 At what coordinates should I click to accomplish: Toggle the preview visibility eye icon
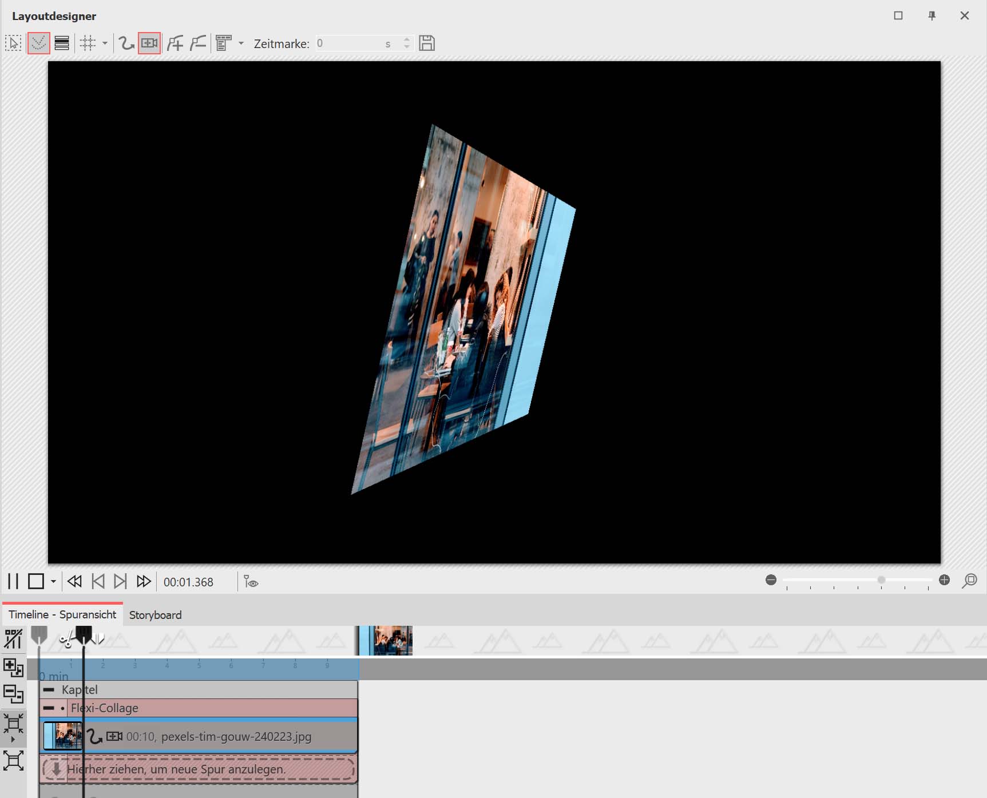[251, 582]
